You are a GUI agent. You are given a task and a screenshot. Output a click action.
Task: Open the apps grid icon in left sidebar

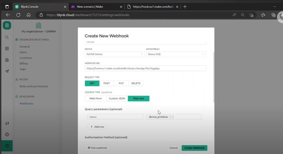coord(7,48)
